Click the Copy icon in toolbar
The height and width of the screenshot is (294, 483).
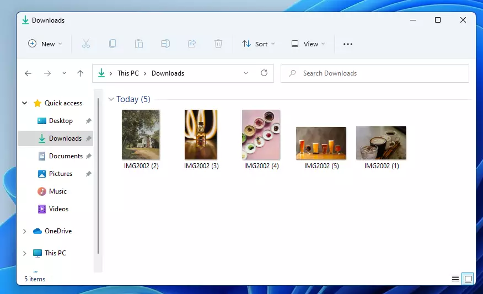112,44
